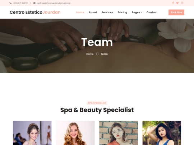Click the Facebook icon in top bar
194x145 pixels.
point(173,3)
